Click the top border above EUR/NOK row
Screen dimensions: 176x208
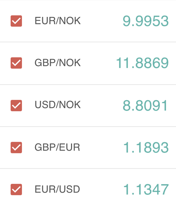[88, 0]
